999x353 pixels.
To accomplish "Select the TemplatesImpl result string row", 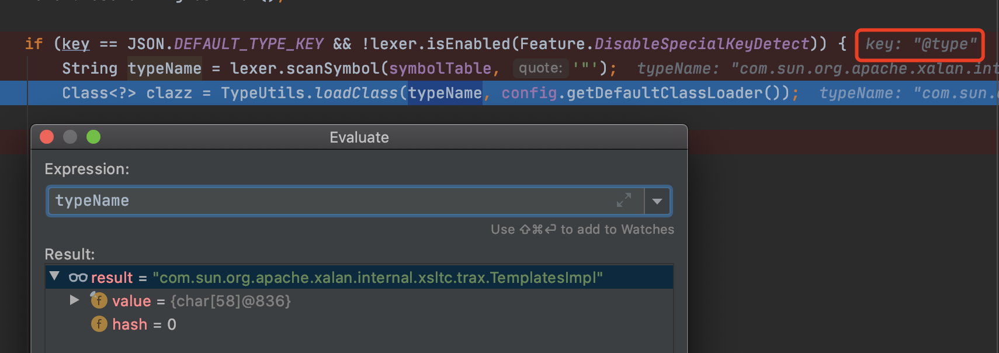I will (x=377, y=278).
